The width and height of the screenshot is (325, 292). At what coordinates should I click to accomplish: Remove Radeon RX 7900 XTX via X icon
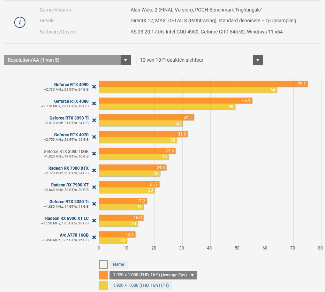(94, 170)
